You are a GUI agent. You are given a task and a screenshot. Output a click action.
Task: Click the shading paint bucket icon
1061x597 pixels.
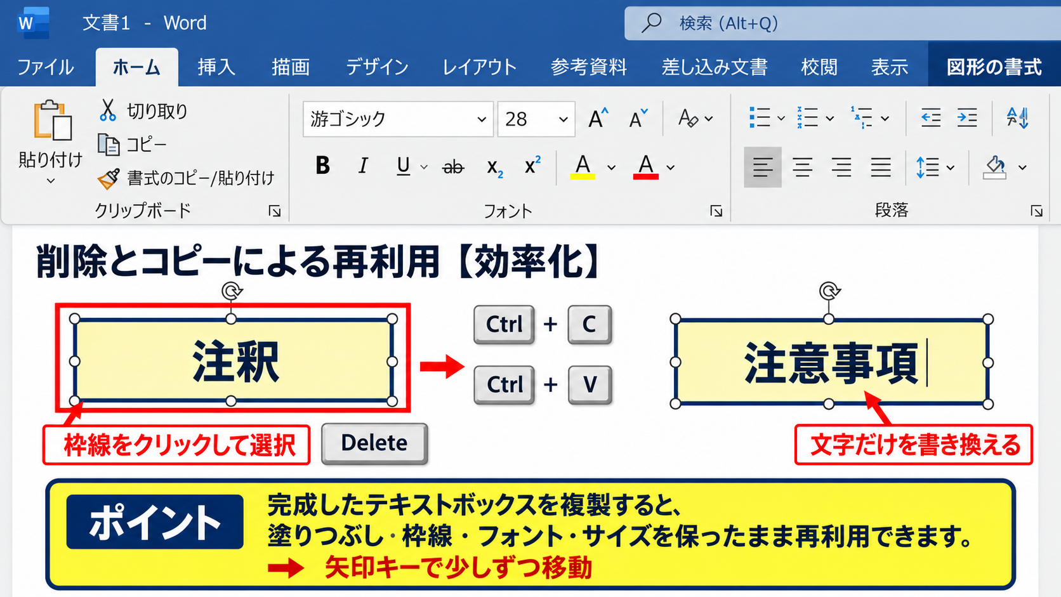[x=994, y=167]
